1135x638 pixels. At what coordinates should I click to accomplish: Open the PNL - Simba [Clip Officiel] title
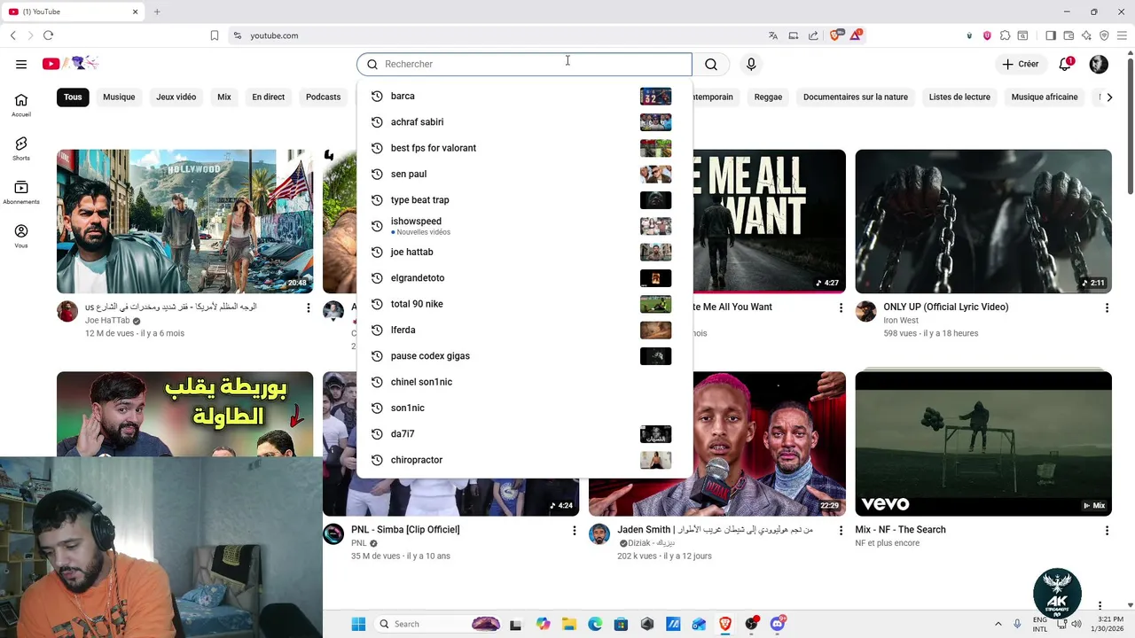[405, 530]
